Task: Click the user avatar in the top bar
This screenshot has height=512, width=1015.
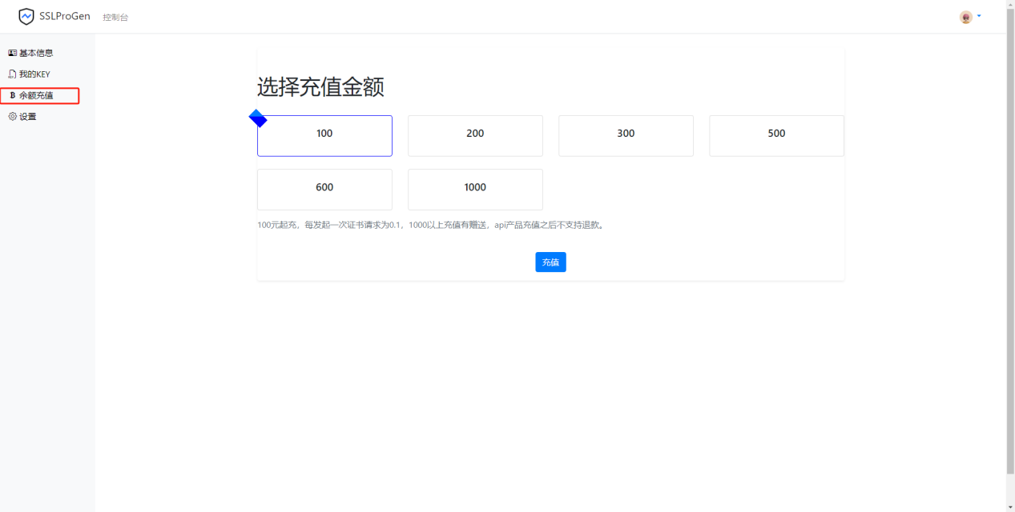Action: pyautogui.click(x=965, y=16)
